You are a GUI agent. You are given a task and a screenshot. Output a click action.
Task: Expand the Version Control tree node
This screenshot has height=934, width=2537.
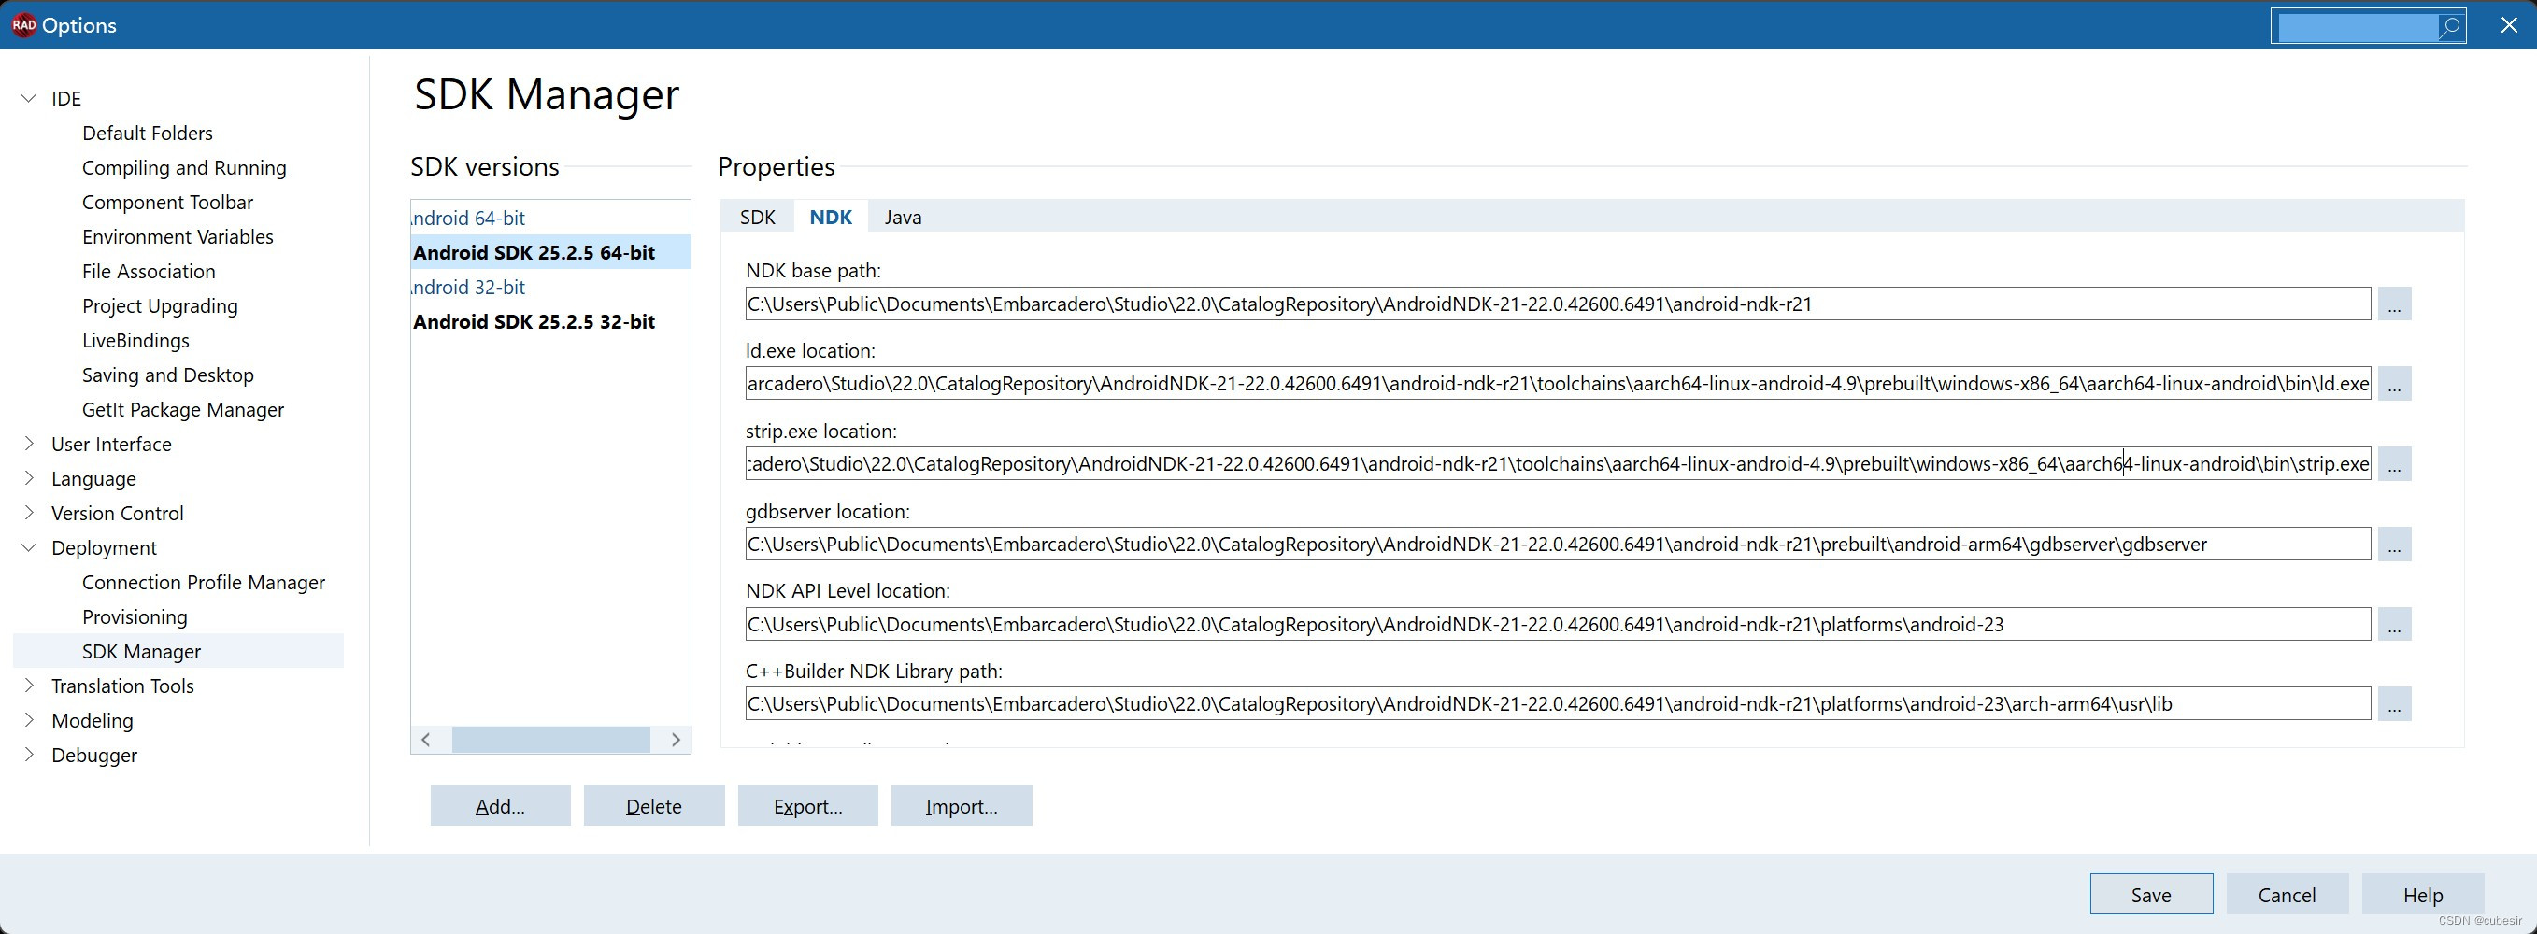30,513
